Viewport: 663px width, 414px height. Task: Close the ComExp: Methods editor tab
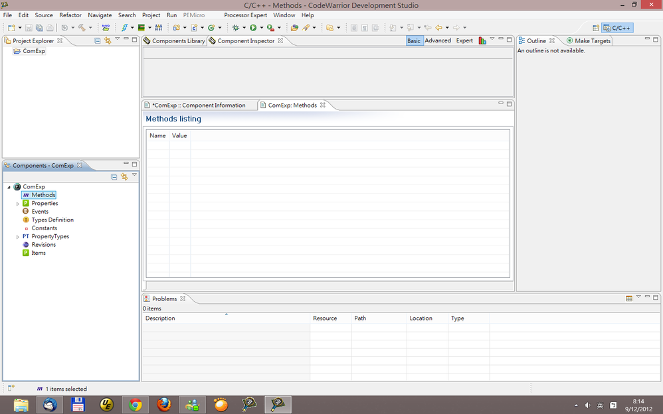(x=323, y=105)
